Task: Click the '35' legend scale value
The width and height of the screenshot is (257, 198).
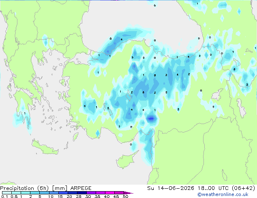Action: [x=98, y=196]
